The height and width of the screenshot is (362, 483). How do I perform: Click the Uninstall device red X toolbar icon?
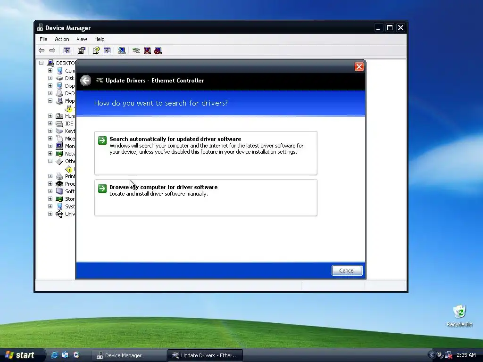[147, 50]
